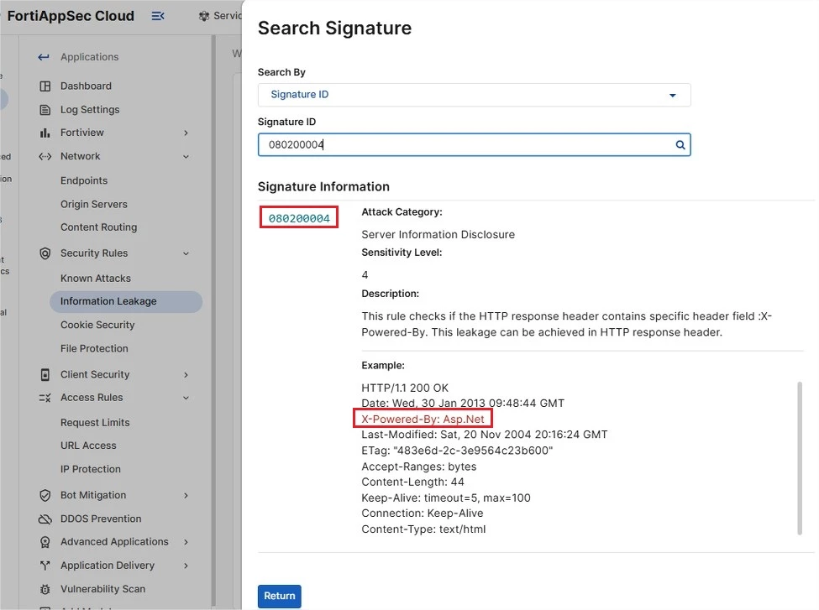Click the Advanced Applications icon
Screen dimensions: 819x610
pyautogui.click(x=45, y=542)
